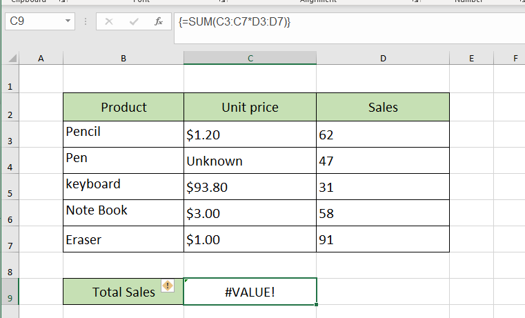The width and height of the screenshot is (525, 318).
Task: Select the Pen cell
Action: 123,160
